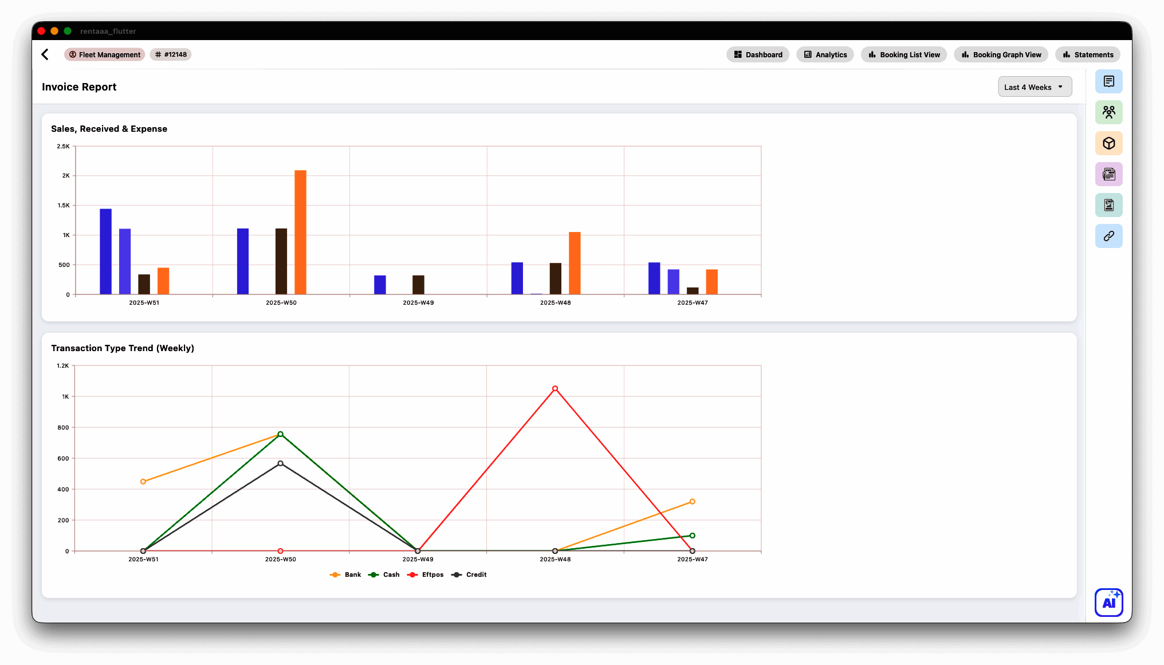
Task: Click the Eftpos peak point at 2025-W48
Action: (x=555, y=388)
